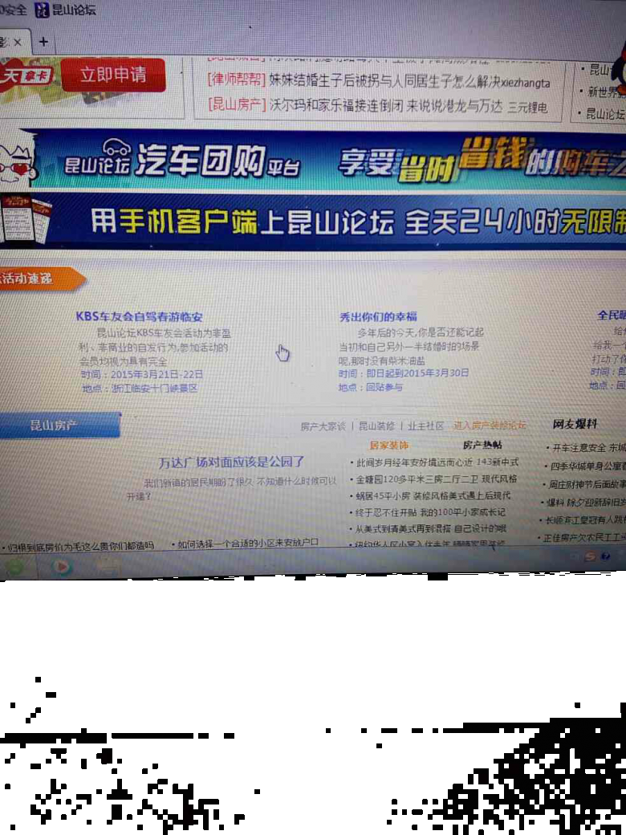Open post 沃尔玛和家乐福接连倒闭
This screenshot has height=835, width=626.
click(336, 105)
